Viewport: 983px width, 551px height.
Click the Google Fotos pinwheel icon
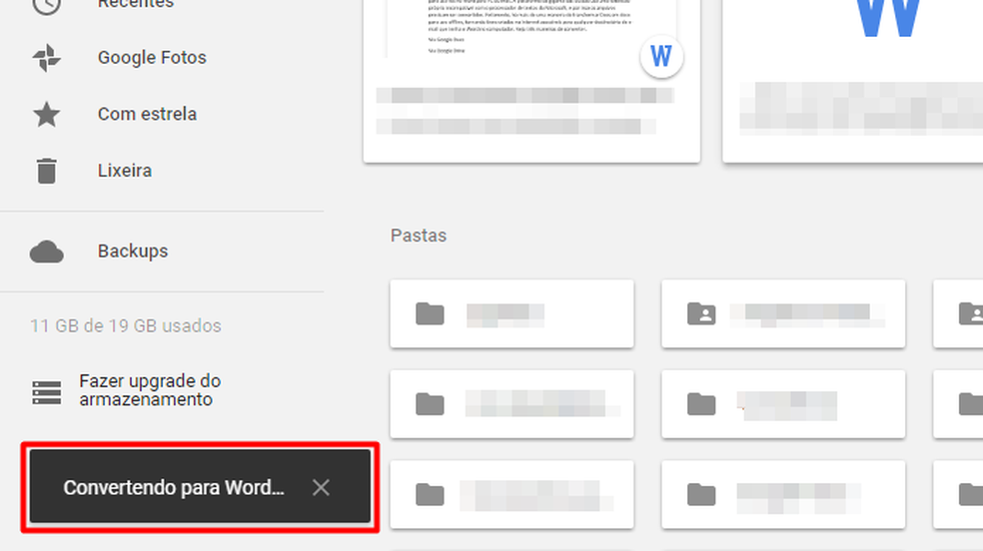pos(46,58)
